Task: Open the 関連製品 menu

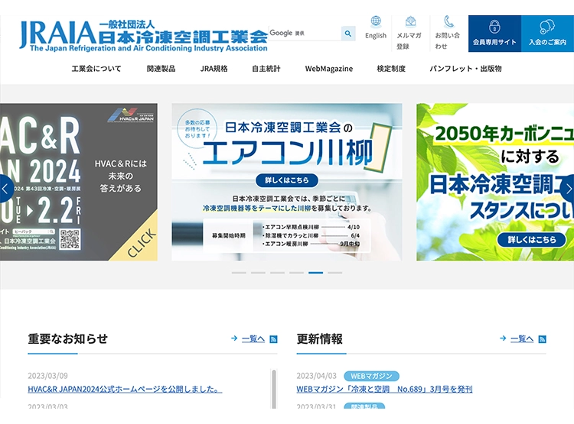Action: (161, 69)
